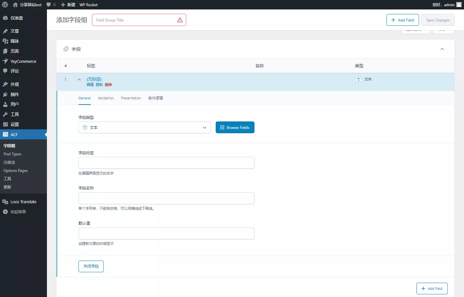
Task: Select the ACF menu item
Action: tap(23, 134)
